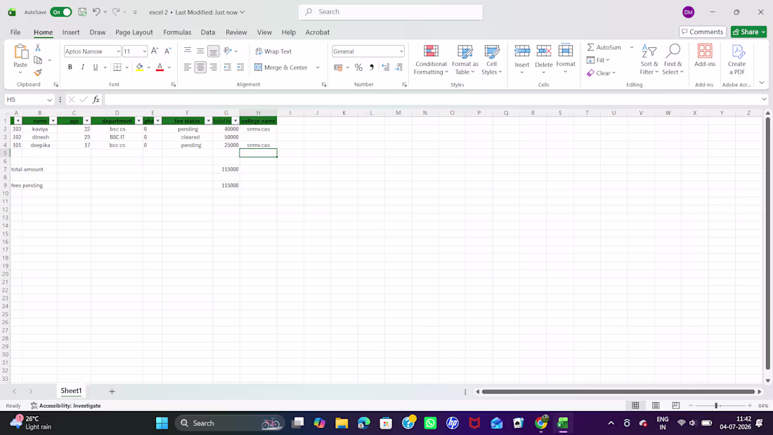
Task: Switch to the Page Layout tab
Action: pyautogui.click(x=134, y=32)
